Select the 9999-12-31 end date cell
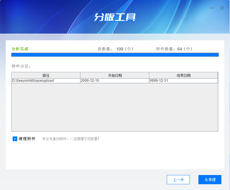Image resolution: width=230 pixels, height=190 pixels. [x=183, y=81]
